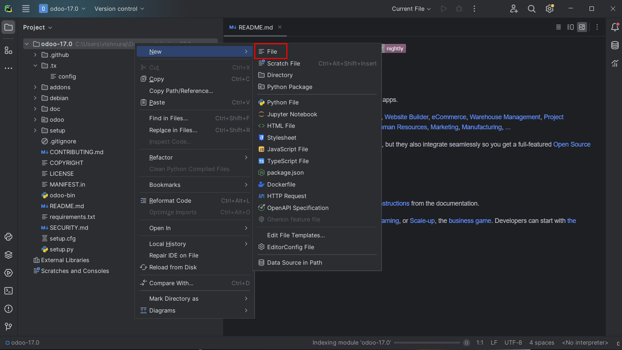Switch editor to source-only view
The height and width of the screenshot is (350, 622).
(559, 27)
